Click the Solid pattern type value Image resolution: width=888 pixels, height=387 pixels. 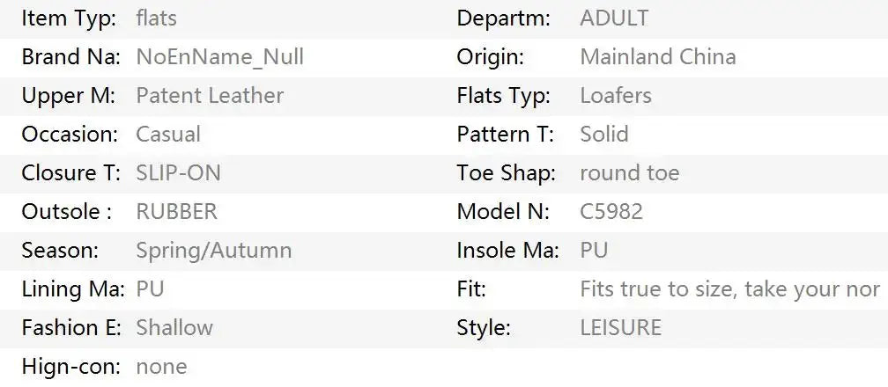[x=604, y=135]
